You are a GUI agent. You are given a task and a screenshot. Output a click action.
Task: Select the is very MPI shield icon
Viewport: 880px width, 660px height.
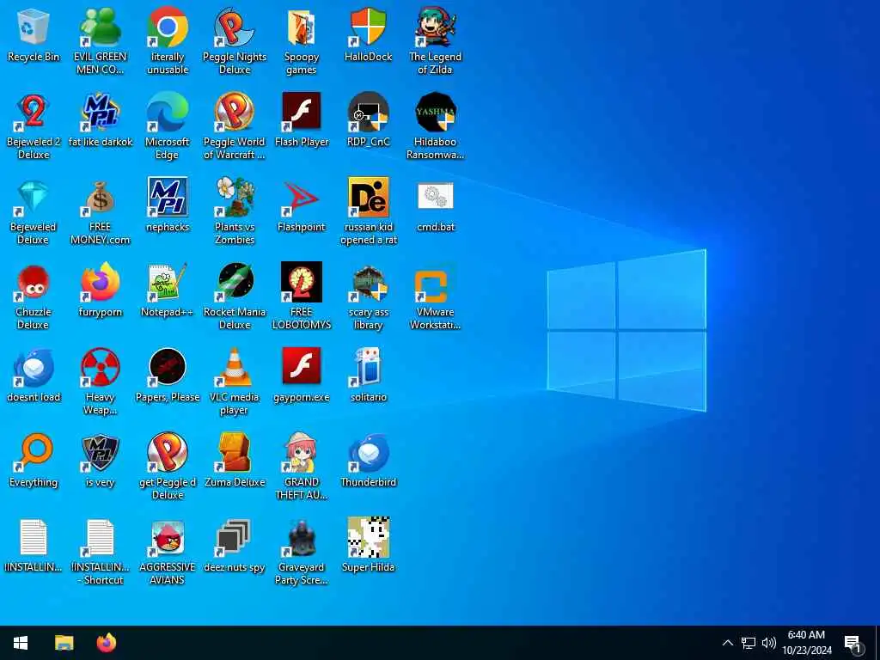coord(101,452)
